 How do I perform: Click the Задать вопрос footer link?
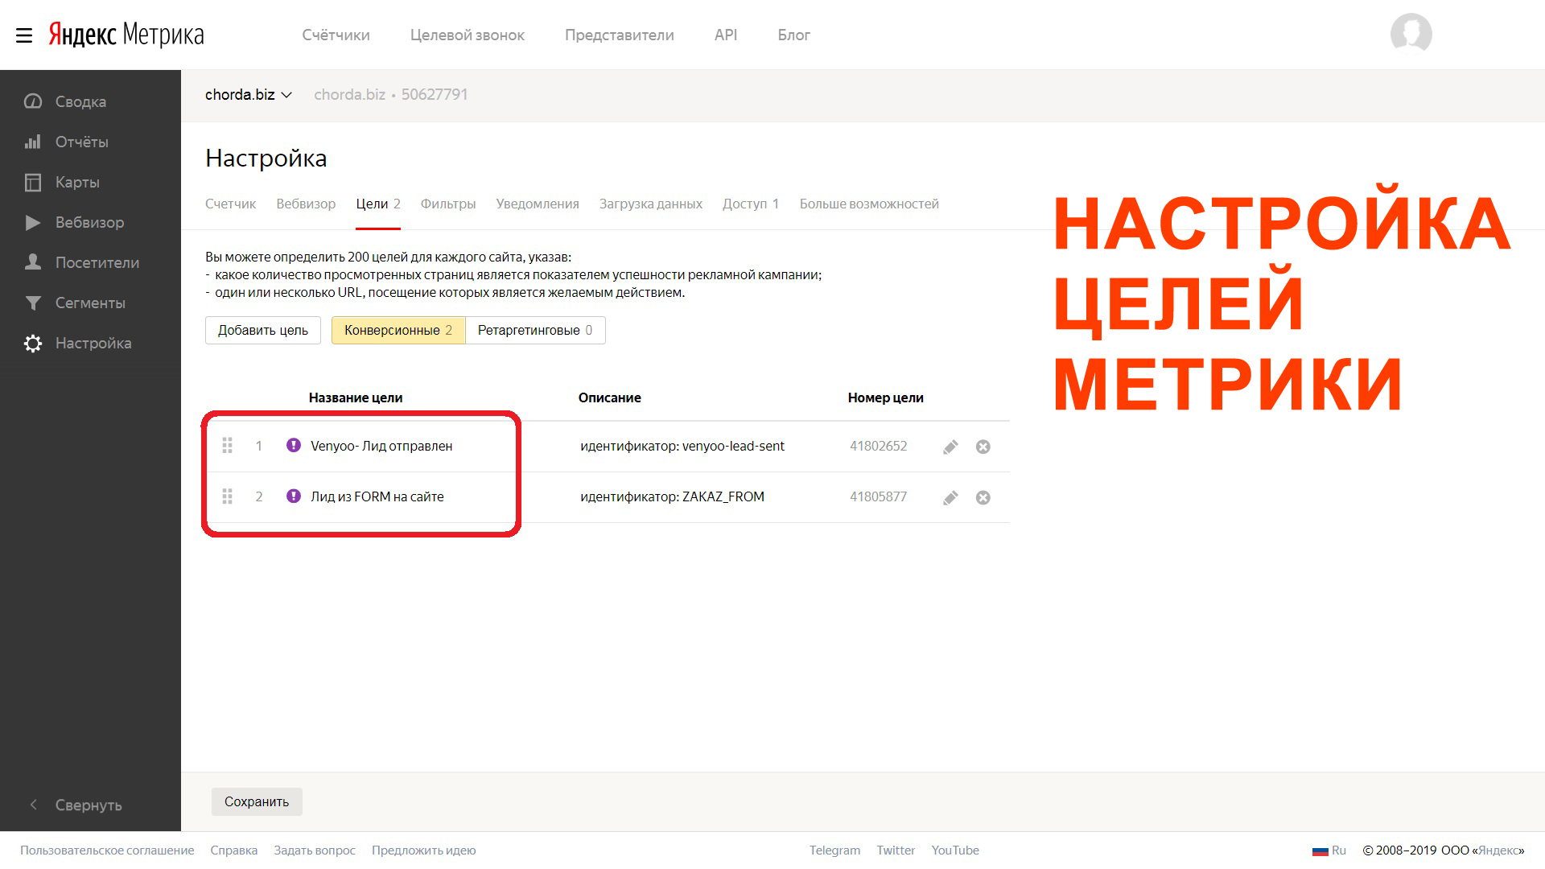click(x=315, y=850)
